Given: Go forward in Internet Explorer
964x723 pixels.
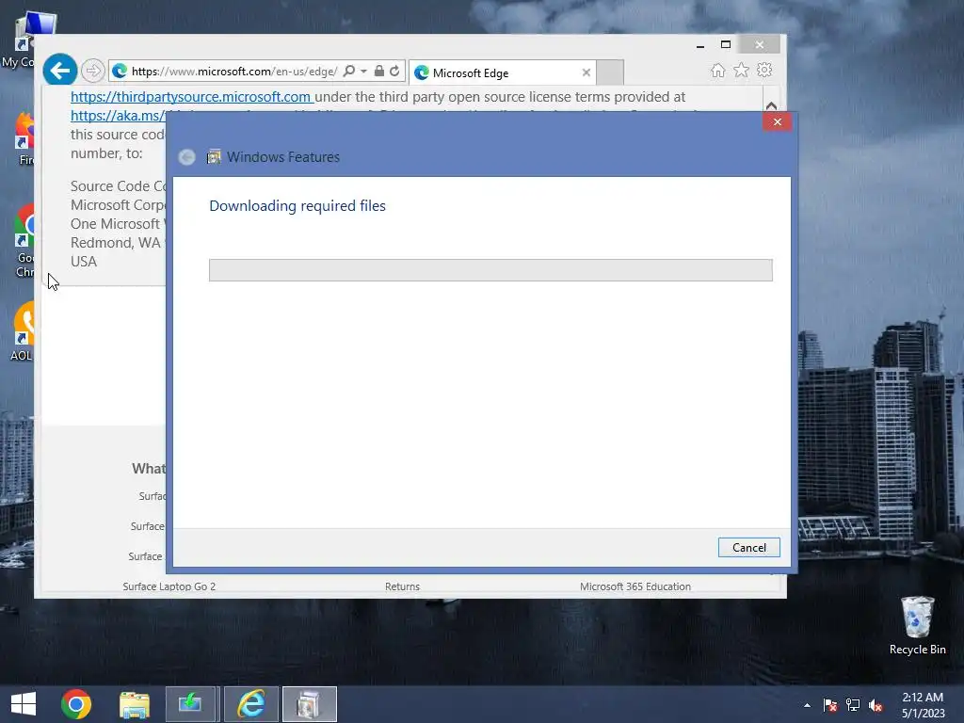Looking at the screenshot, I should tap(93, 71).
